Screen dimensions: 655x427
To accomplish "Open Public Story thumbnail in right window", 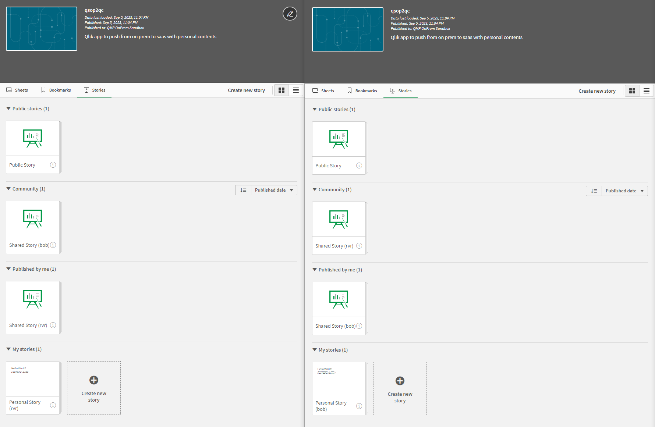I will click(339, 139).
